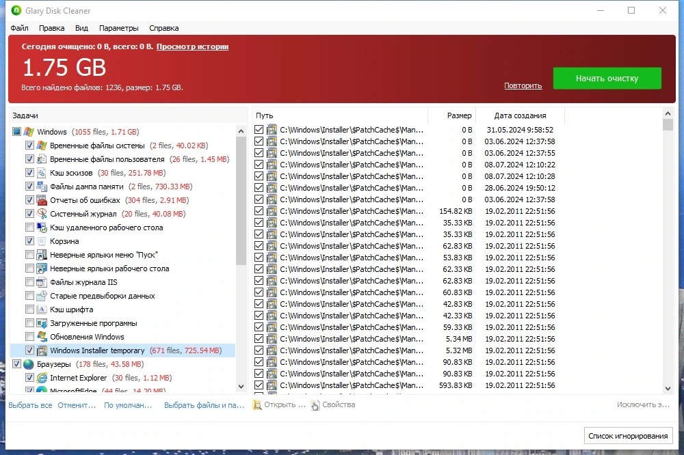Enable the Кэш шрифта checkbox
This screenshot has height=455, width=684.
point(29,309)
